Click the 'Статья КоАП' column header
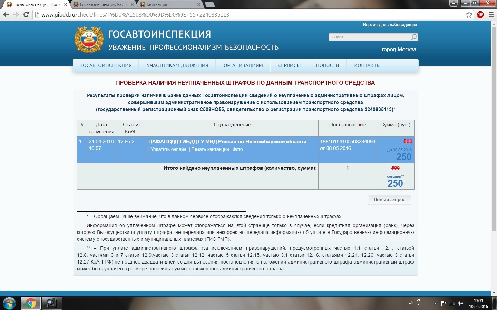Viewport: 497px width, 310px height. (131, 128)
